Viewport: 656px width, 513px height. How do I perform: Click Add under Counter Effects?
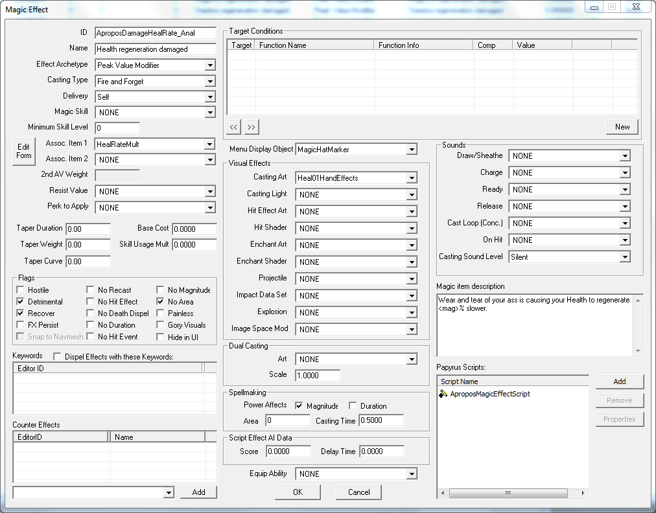[198, 492]
